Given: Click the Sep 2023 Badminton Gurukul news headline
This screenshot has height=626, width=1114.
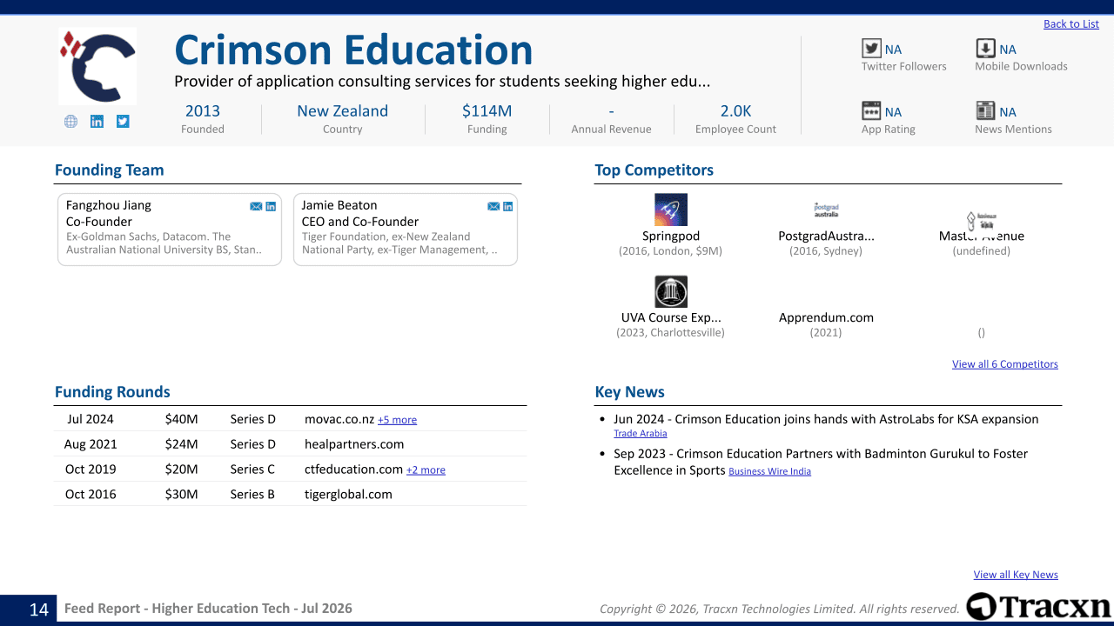Looking at the screenshot, I should [821, 462].
